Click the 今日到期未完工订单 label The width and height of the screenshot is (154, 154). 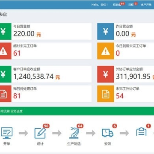131,46
